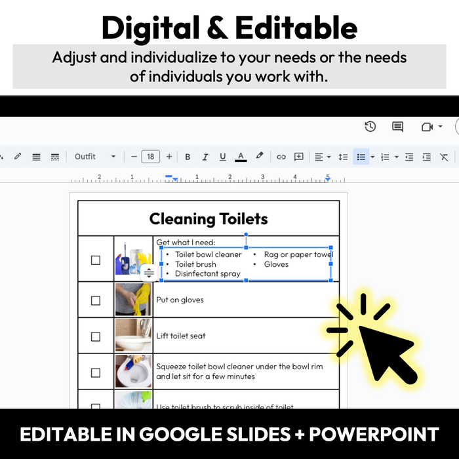Viewport: 459px width, 459px height.
Task: Click the font size input field
Action: tap(151, 157)
